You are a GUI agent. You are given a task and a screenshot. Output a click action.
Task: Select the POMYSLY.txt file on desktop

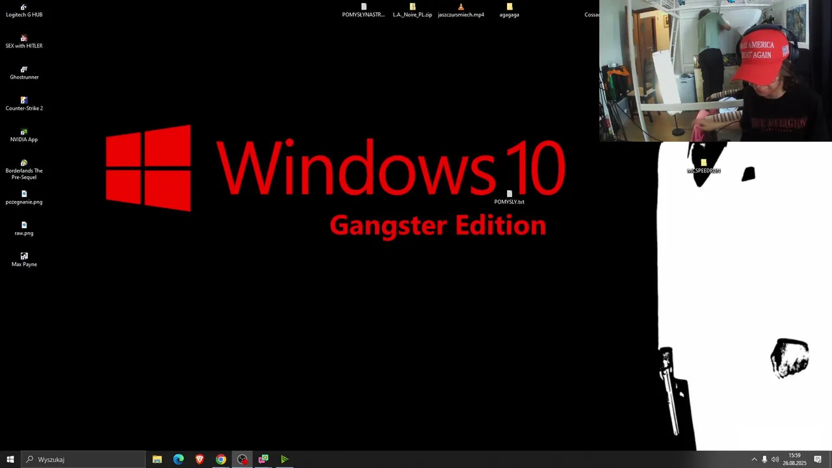coord(509,198)
